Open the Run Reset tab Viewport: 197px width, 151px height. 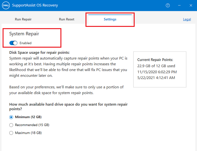(x=67, y=19)
